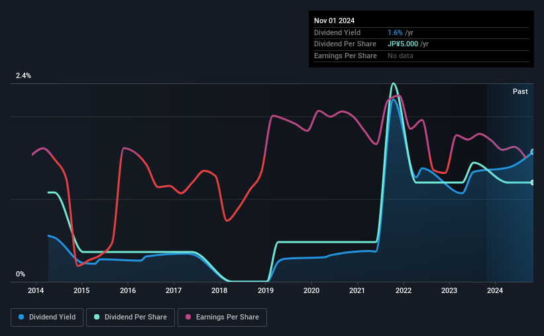Toggle the Dividend Per Share legend button

(131, 317)
